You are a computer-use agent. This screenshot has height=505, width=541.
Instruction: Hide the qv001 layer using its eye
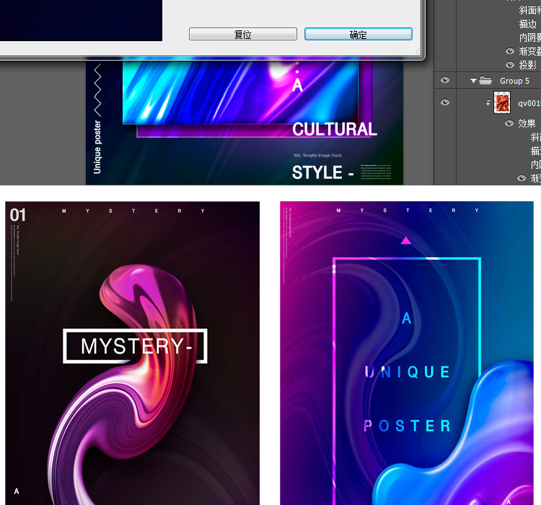coord(444,102)
